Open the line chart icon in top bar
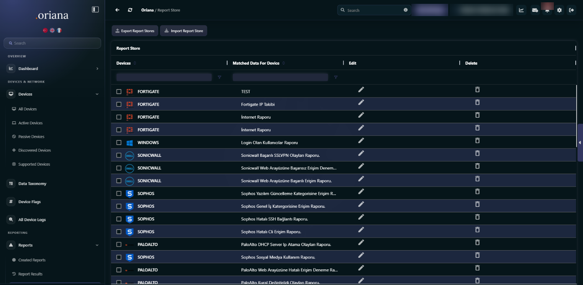583x285 pixels. (x=521, y=10)
